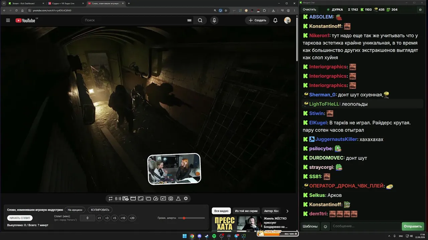Select the Все видео filter chip
The width and height of the screenshot is (428, 240).
click(x=221, y=211)
